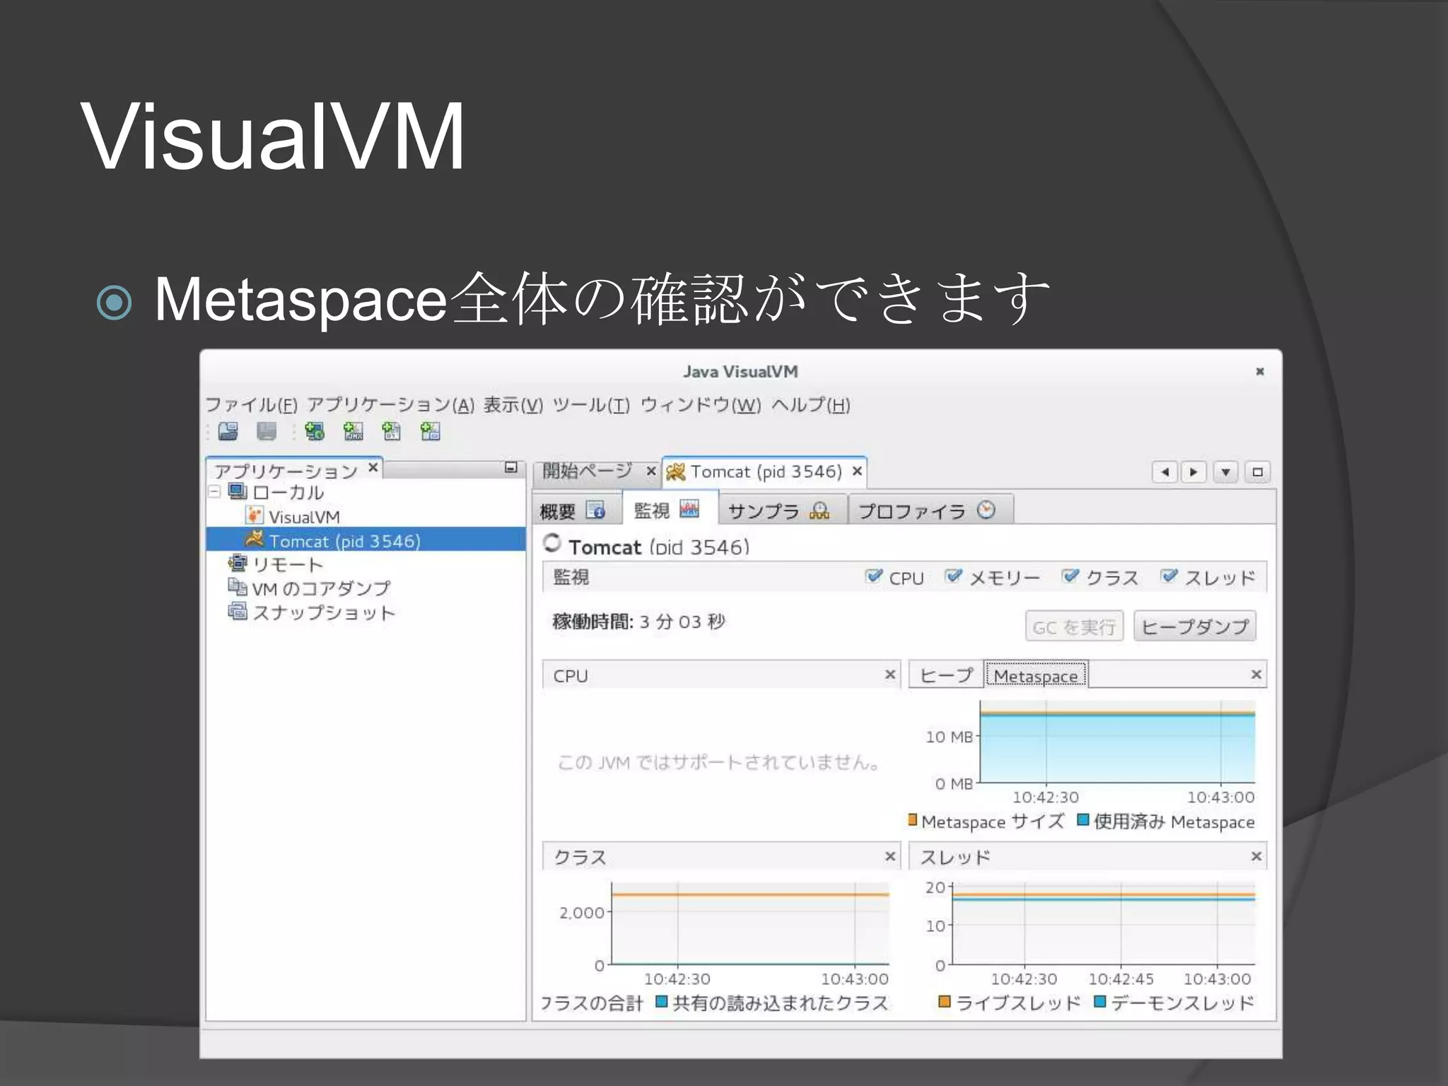Click the ヒープダンプ button
The width and height of the screenshot is (1448, 1086).
(x=1195, y=626)
